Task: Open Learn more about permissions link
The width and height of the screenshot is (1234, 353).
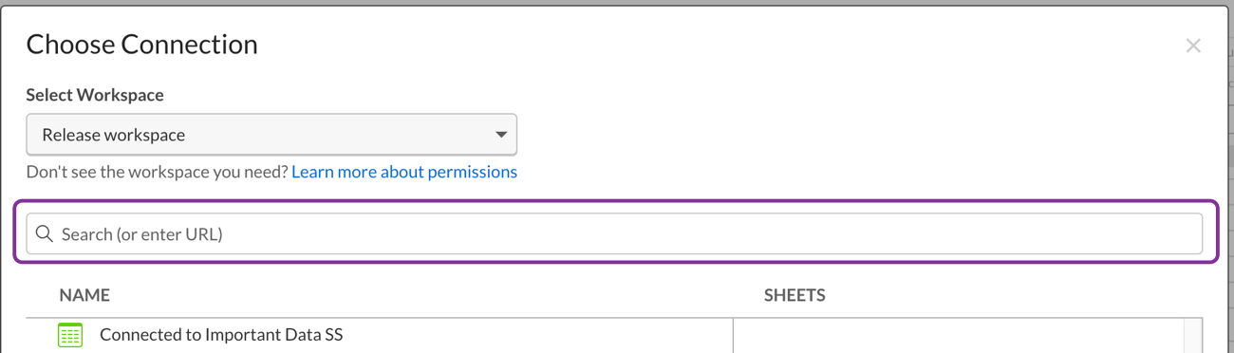Action: (x=404, y=172)
